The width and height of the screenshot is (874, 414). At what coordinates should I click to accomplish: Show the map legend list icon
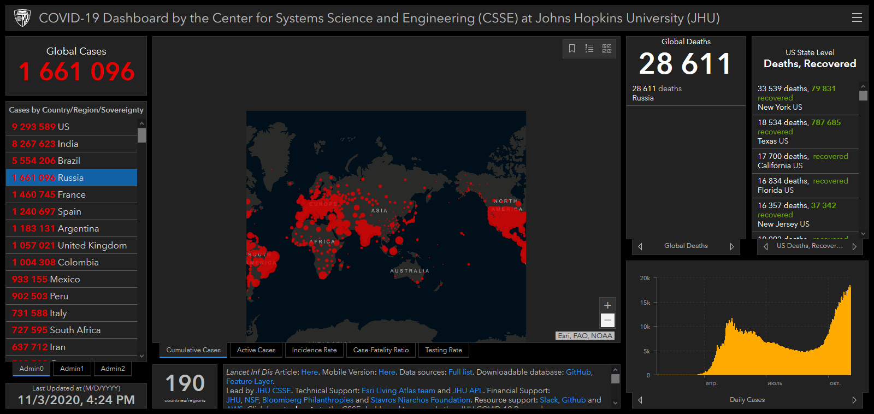(x=589, y=49)
